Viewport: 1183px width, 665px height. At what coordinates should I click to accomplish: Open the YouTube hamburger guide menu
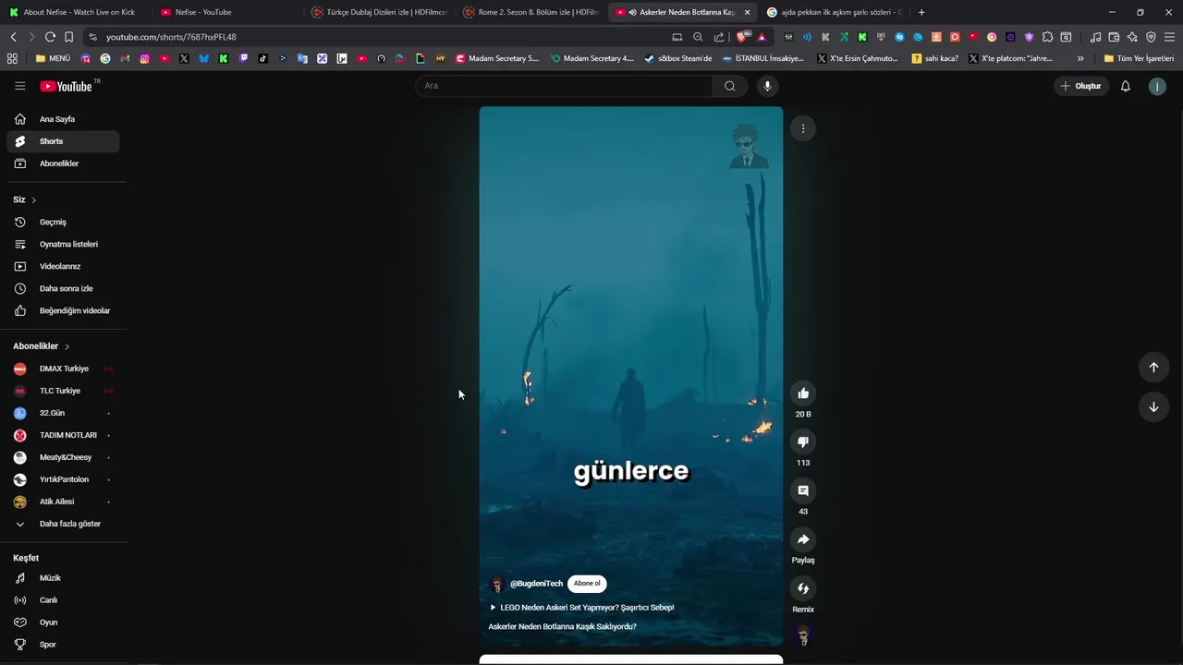(20, 86)
